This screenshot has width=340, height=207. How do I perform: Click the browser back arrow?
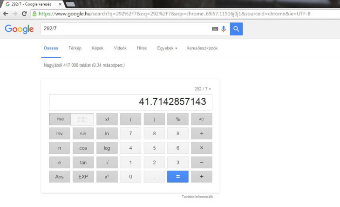click(6, 14)
